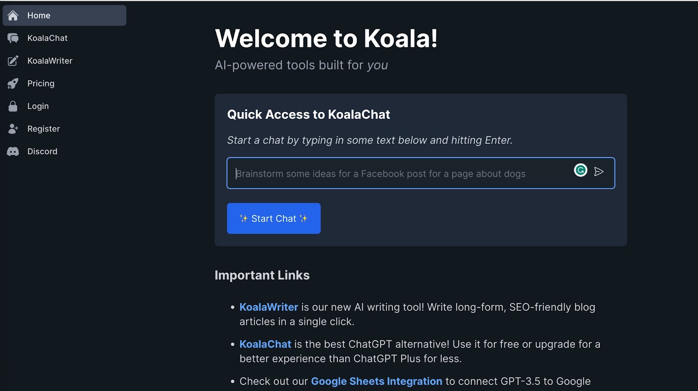The image size is (698, 391).
Task: Go to Register using the sidebar
Action: point(44,129)
